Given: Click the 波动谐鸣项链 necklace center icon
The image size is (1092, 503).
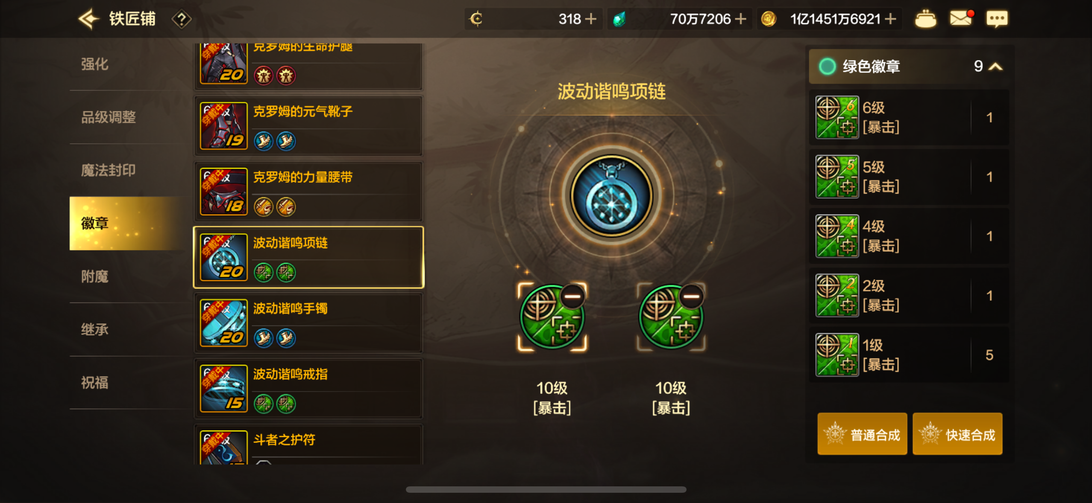Looking at the screenshot, I should click(x=611, y=197).
